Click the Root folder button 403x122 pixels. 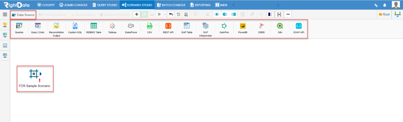pyautogui.click(x=384, y=14)
